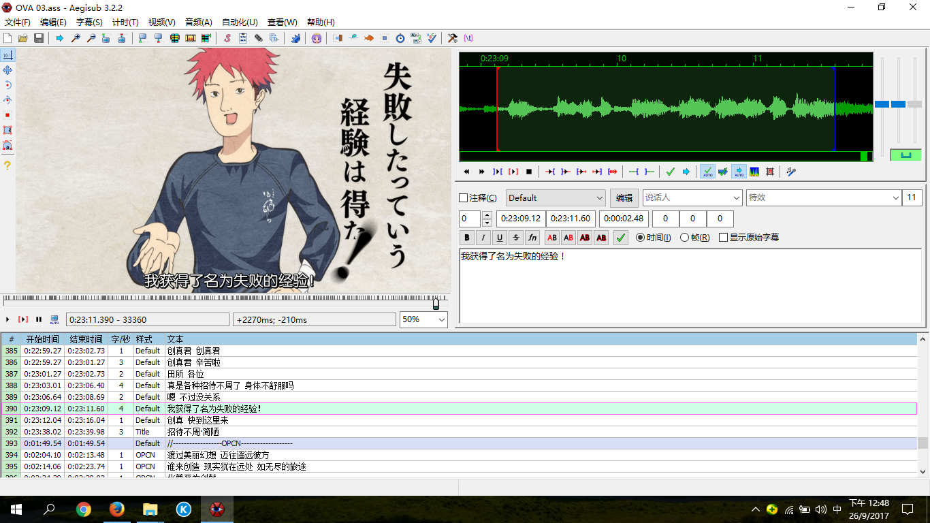This screenshot has width=930, height=523.
Task: Open the attachments paperclip icon
Action: click(259, 38)
